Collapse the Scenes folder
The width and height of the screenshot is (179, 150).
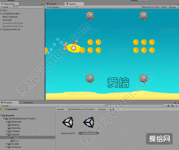[7, 134]
